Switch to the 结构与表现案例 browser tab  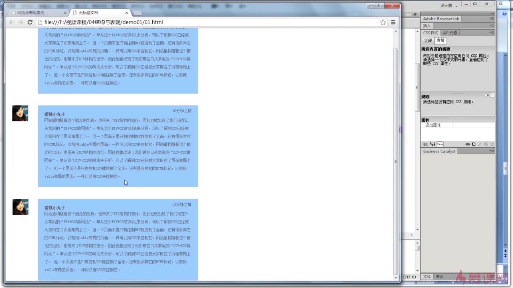tap(37, 13)
